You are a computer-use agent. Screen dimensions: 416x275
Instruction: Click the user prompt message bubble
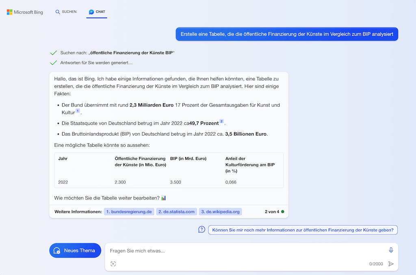(x=287, y=34)
